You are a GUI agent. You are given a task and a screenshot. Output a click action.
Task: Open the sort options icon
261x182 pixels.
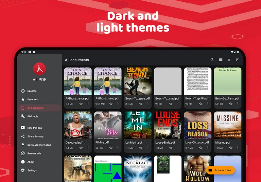pyautogui.click(x=238, y=59)
